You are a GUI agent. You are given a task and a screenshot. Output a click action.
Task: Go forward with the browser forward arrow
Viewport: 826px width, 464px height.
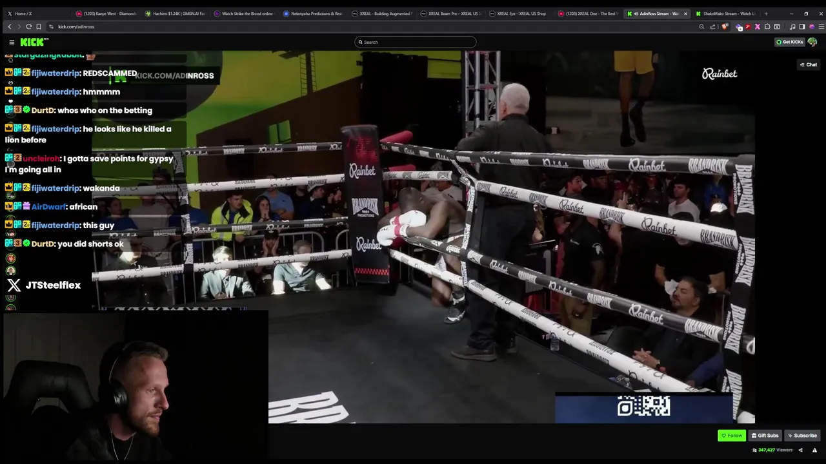pos(18,26)
